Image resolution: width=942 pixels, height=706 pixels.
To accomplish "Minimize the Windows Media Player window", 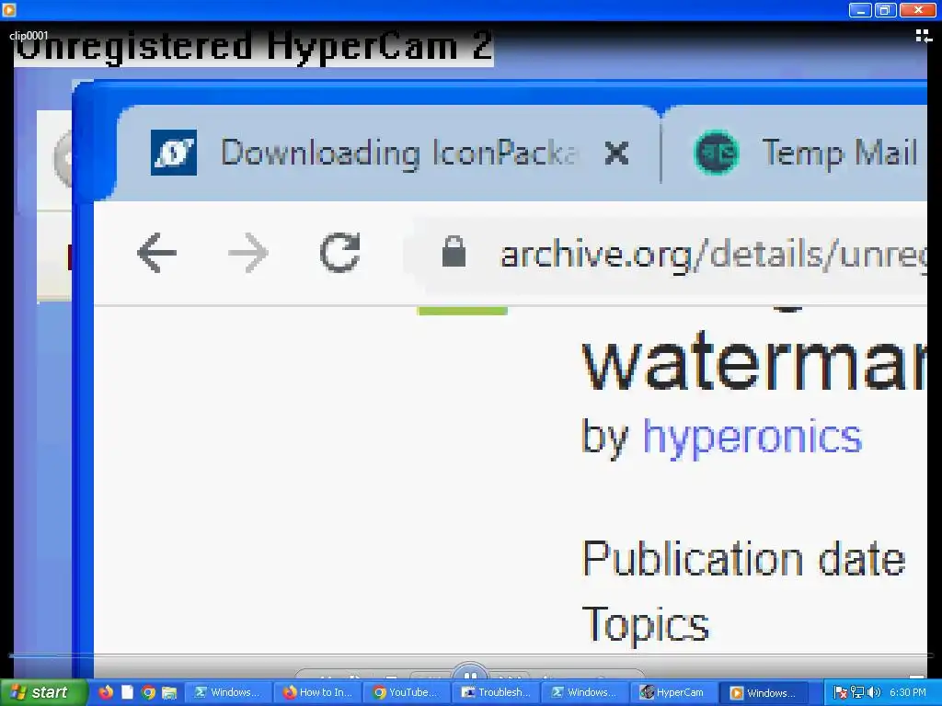I will (860, 9).
